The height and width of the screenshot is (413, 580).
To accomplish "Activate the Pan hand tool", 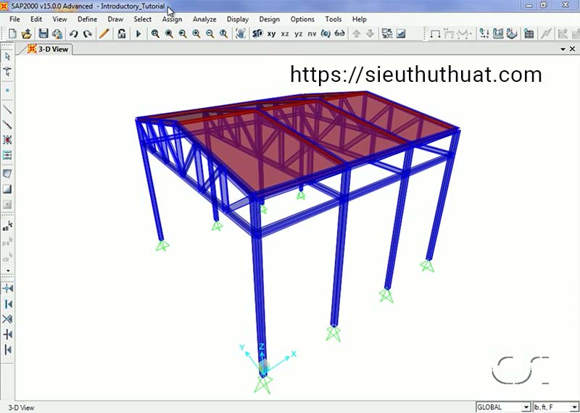I will click(x=241, y=34).
